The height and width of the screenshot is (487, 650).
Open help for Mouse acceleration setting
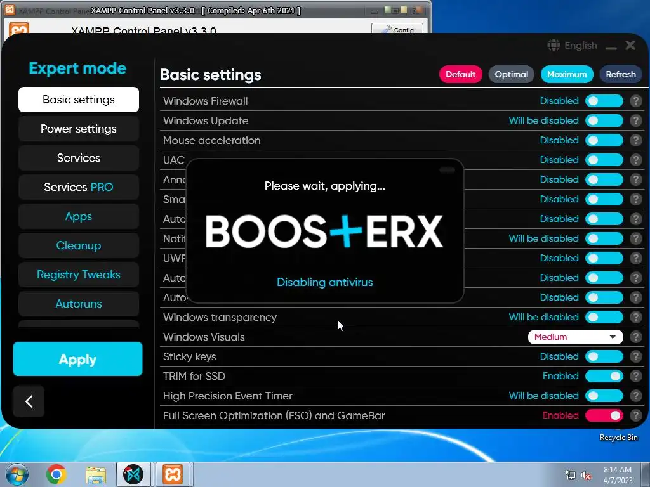pos(635,140)
